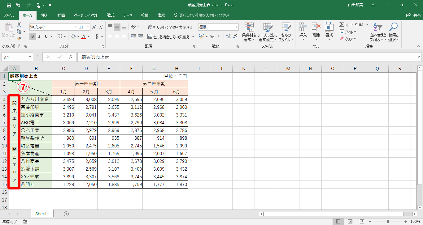The width and height of the screenshot is (423, 225).
Task: Toggle italic formatting
Action: pos(40,36)
